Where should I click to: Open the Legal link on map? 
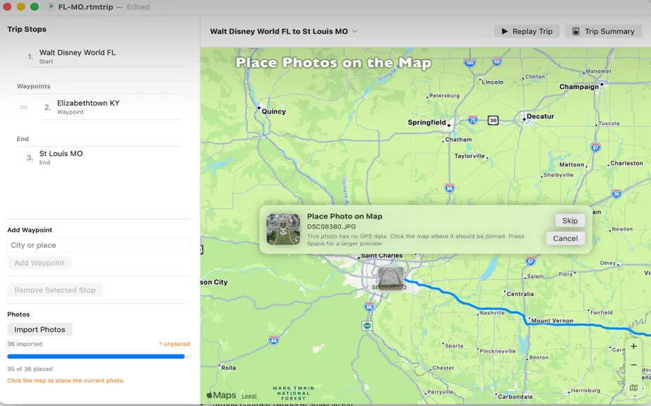click(249, 396)
